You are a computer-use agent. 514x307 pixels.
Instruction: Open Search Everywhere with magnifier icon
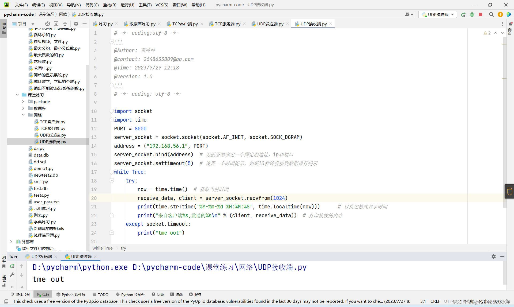(491, 14)
